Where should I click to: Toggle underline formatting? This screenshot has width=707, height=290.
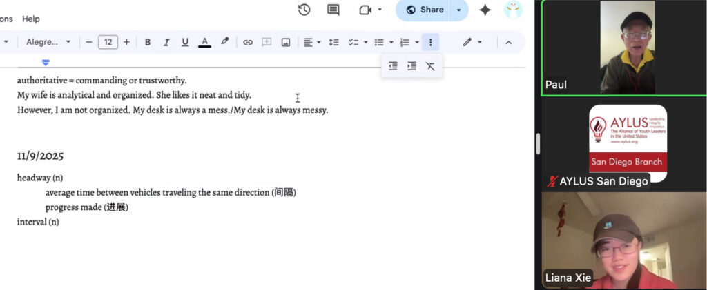185,42
